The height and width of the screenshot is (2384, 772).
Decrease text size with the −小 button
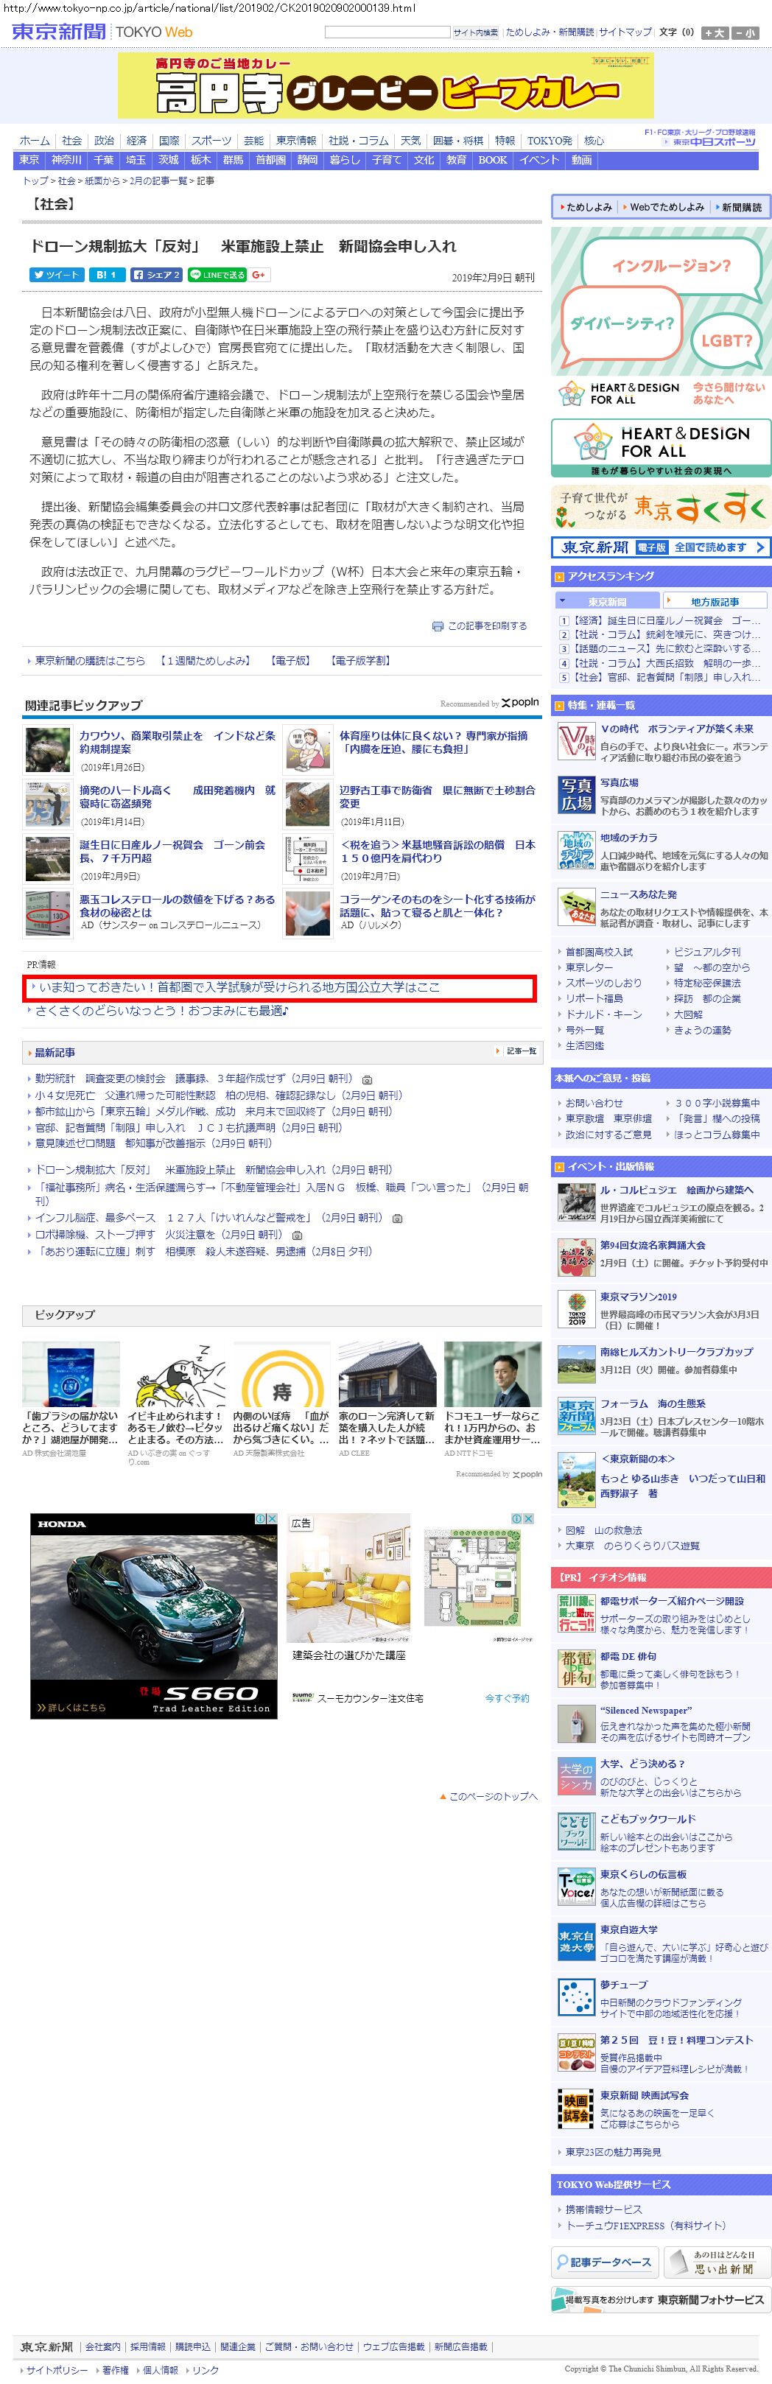[x=744, y=32]
